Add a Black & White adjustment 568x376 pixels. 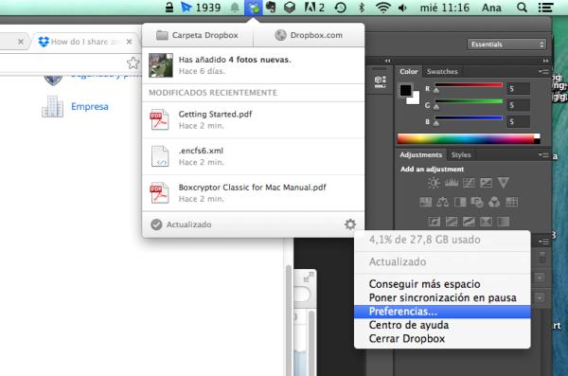coord(460,202)
